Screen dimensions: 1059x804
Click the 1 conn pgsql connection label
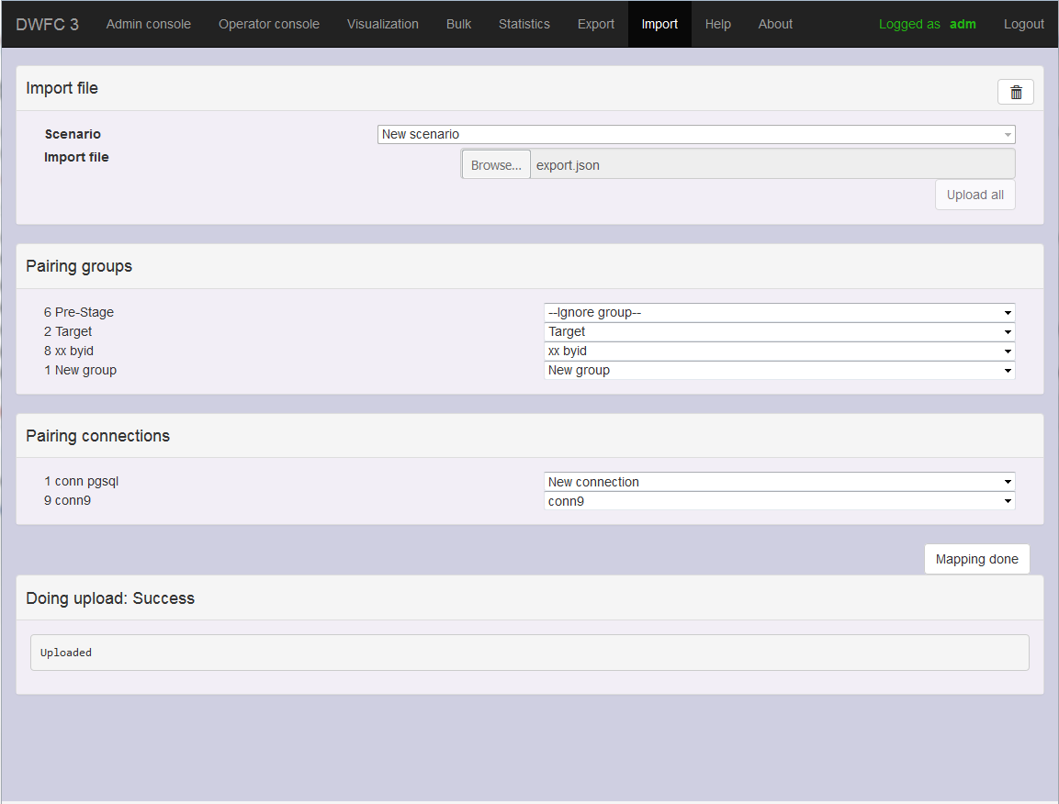click(x=81, y=481)
